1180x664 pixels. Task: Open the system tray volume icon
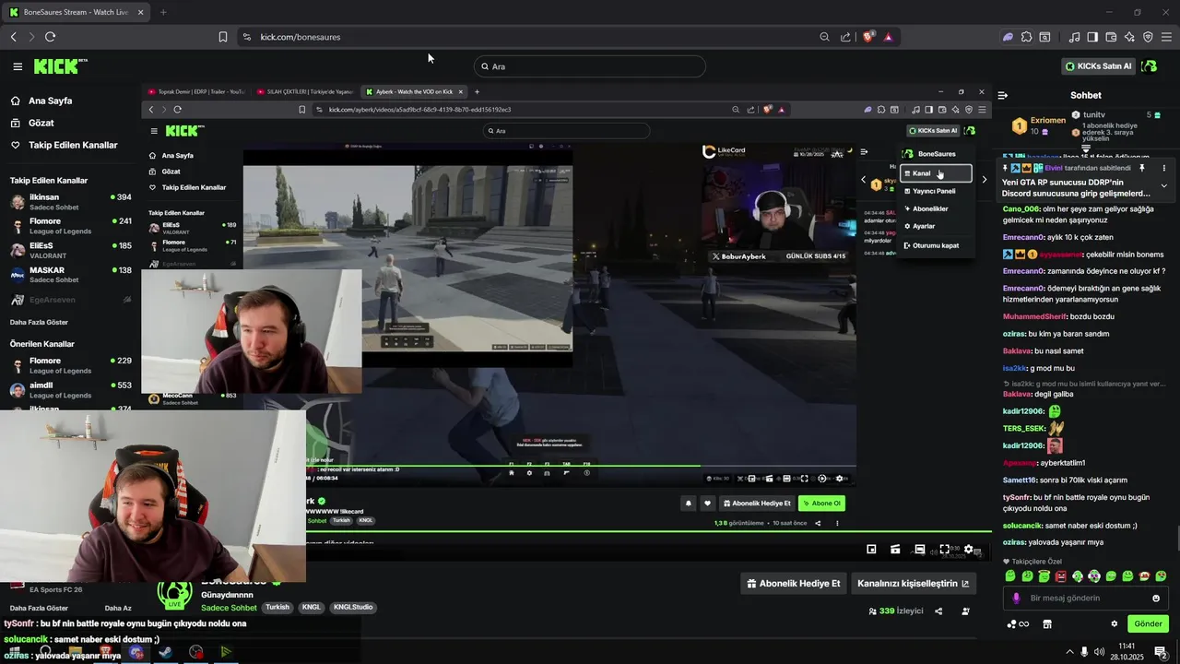pos(1100,652)
